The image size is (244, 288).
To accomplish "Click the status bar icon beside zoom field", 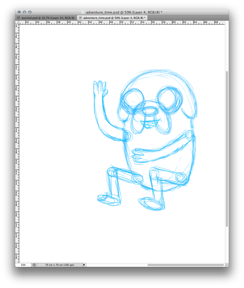I will pyautogui.click(x=34, y=265).
